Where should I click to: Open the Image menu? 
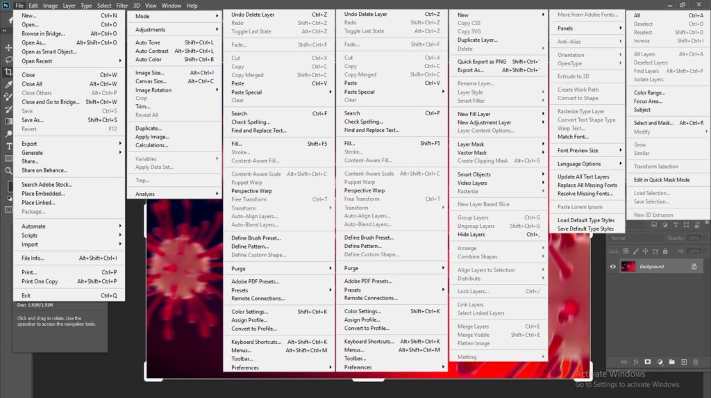tap(50, 6)
